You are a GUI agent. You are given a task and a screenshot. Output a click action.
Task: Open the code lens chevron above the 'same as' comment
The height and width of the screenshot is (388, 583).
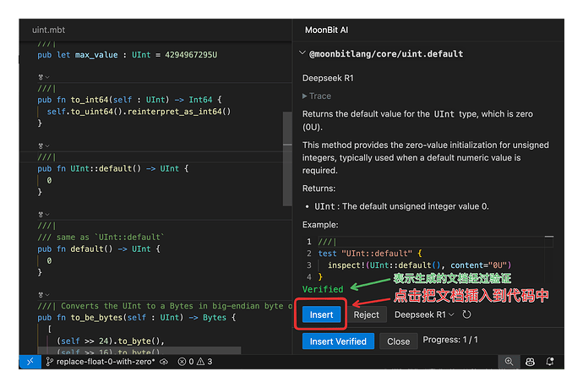47,215
